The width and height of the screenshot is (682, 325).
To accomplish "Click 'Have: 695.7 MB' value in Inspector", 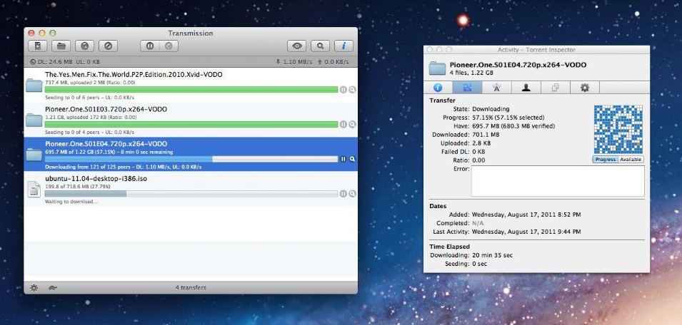I will (513, 126).
